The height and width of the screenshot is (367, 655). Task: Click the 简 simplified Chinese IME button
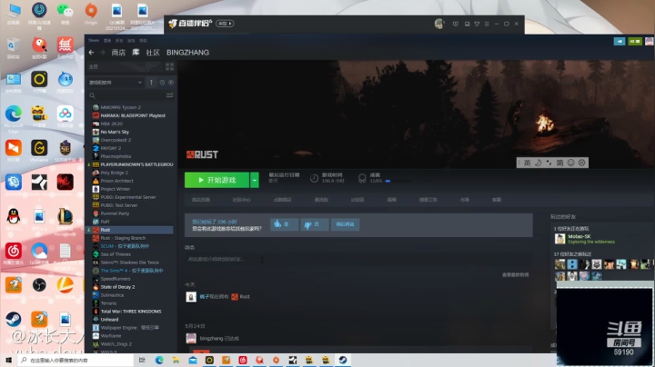(x=560, y=163)
